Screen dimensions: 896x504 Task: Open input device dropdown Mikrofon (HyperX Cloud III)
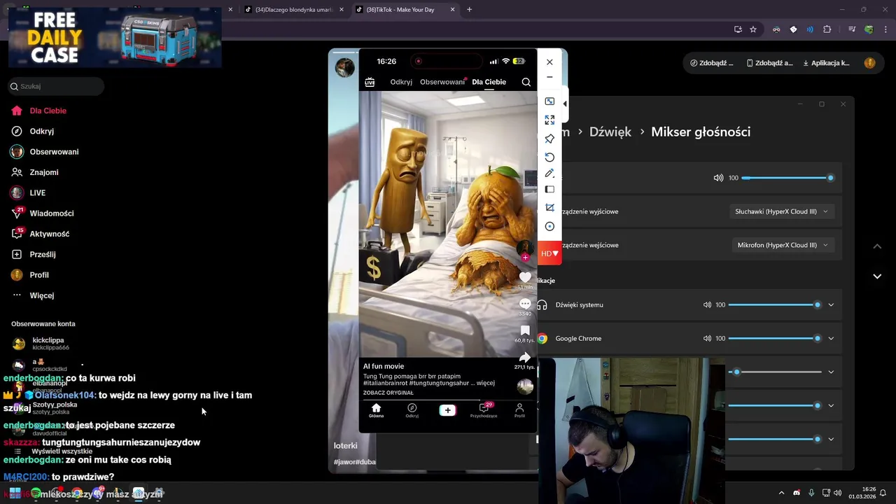[782, 245]
